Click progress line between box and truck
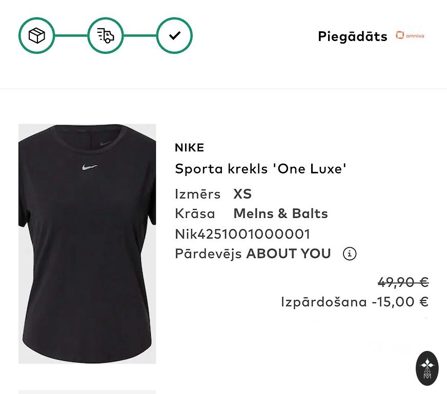 (71, 35)
